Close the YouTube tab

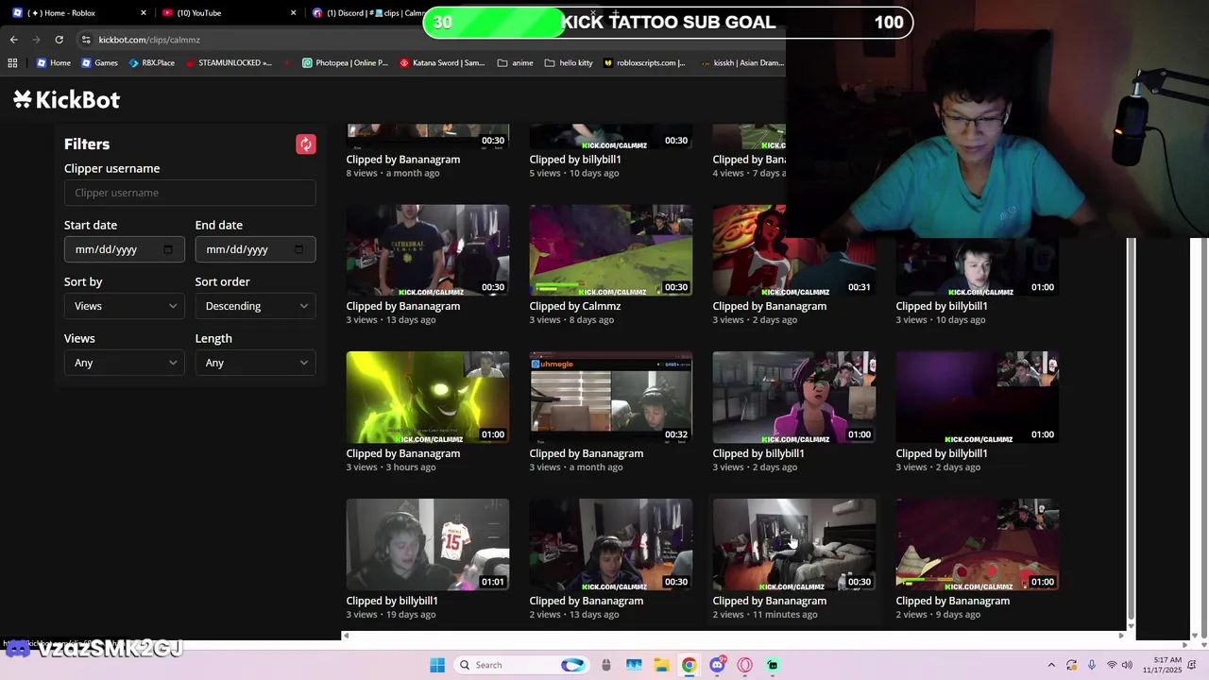tap(293, 13)
